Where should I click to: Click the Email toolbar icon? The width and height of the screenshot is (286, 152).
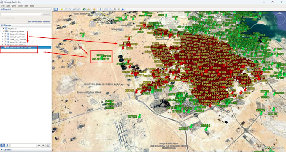tap(106, 9)
